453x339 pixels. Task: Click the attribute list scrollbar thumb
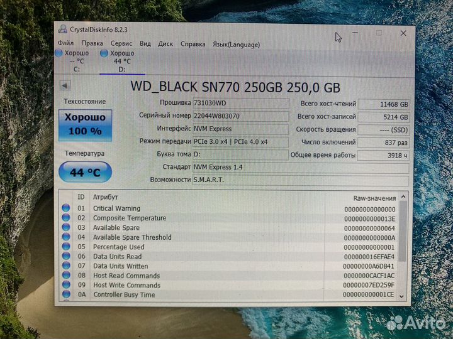403,231
